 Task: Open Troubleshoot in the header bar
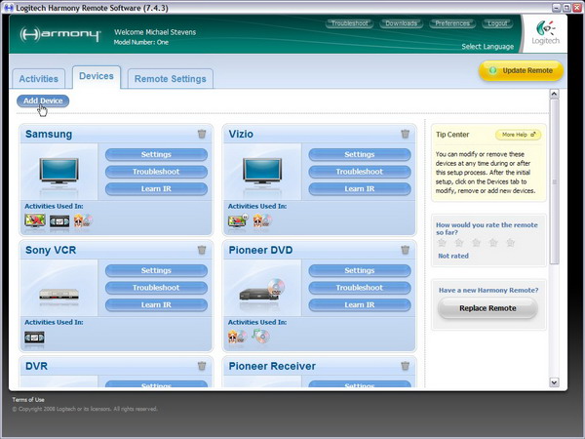[350, 23]
